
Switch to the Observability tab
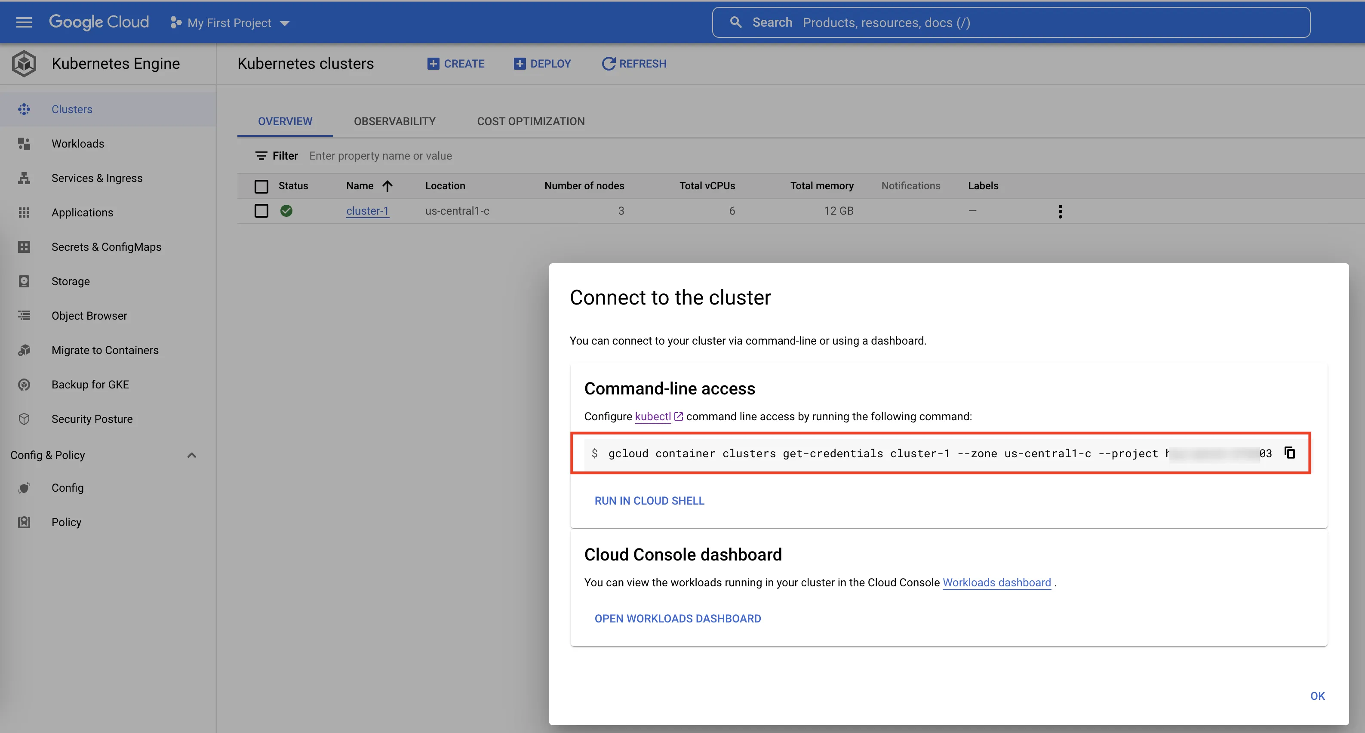pyautogui.click(x=394, y=121)
